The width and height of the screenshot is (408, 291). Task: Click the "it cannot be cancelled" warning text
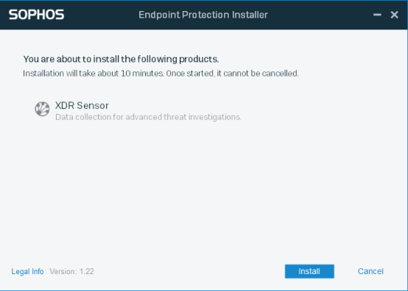point(258,73)
